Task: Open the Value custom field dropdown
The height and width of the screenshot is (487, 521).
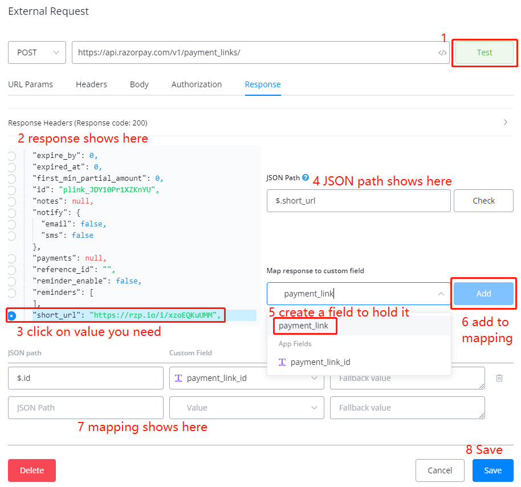Action: coord(246,408)
